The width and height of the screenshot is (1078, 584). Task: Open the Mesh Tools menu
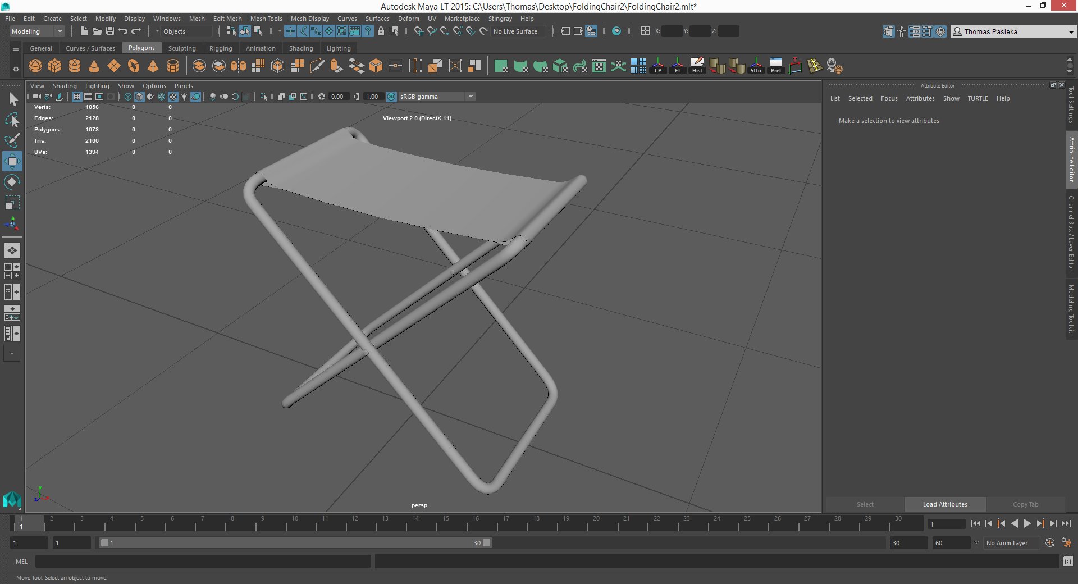coord(266,19)
